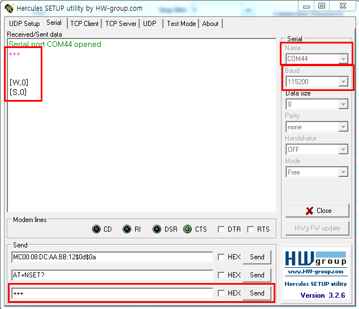Viewport: 359px width, 309px height.
Task: Open the Parity dropdown
Action: pyautogui.click(x=343, y=127)
